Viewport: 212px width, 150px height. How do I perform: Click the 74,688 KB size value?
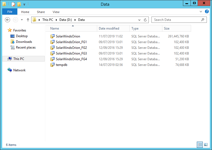tap(182, 65)
